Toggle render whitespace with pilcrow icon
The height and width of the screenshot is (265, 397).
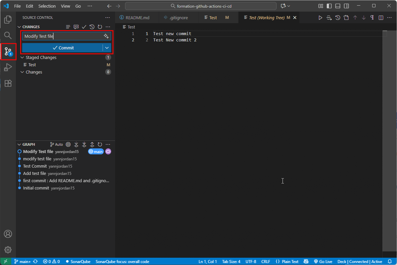pos(372,18)
